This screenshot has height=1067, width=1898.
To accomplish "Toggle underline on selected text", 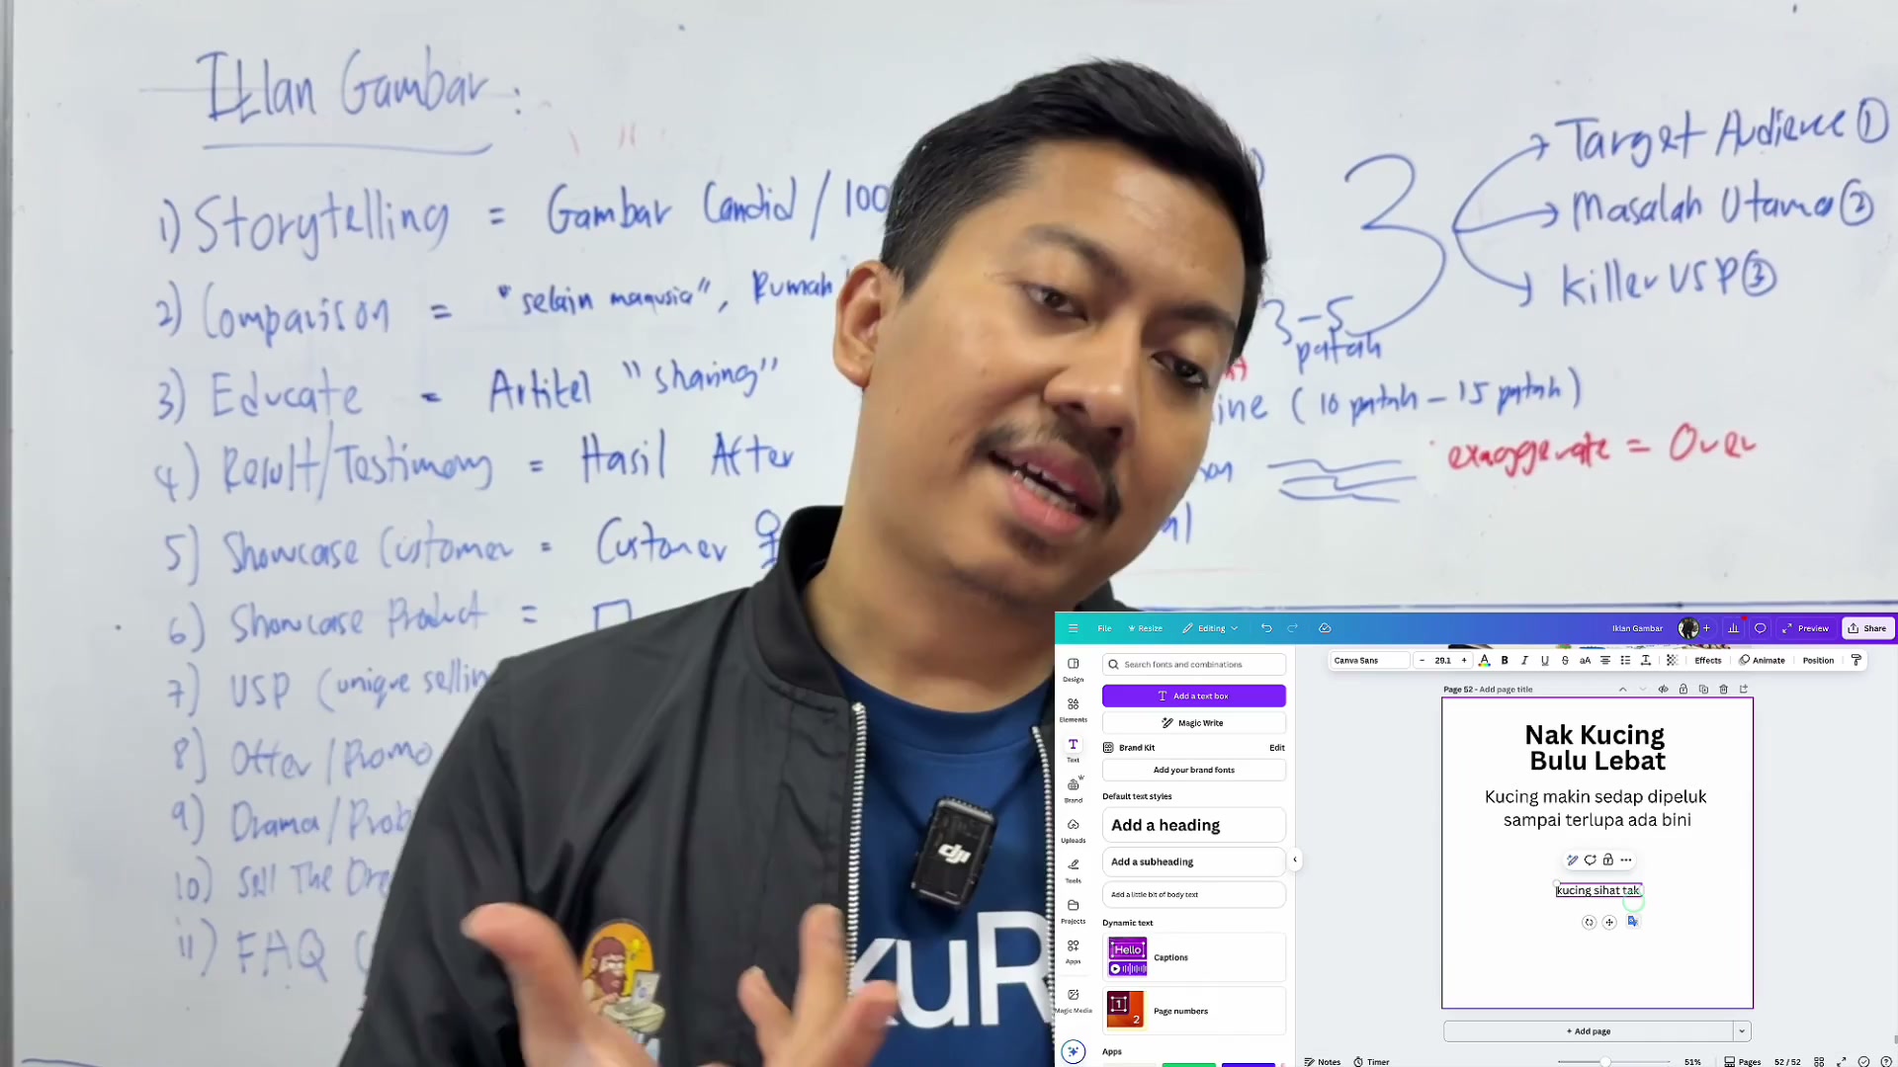I will tap(1544, 660).
